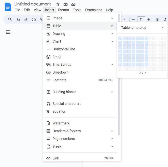Star the Untitled document
The height and width of the screenshot is (167, 168).
58,4
